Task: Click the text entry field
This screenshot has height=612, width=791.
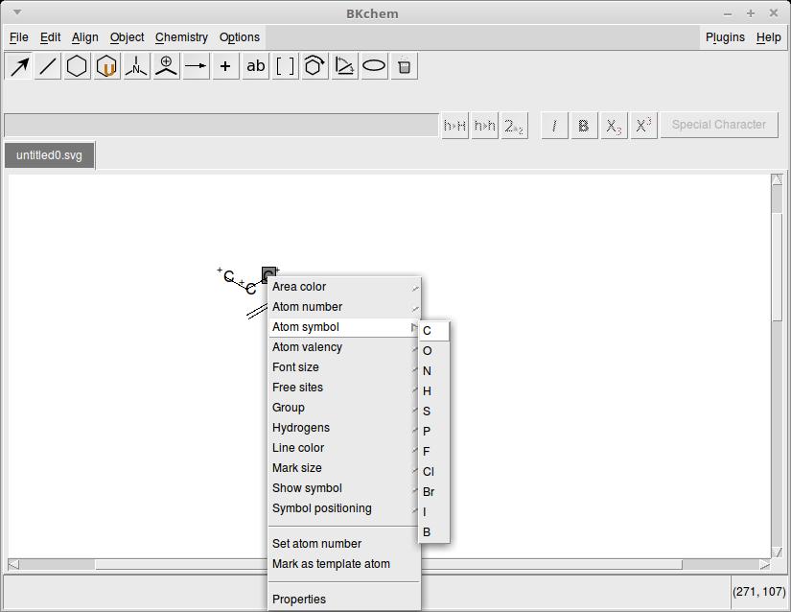Action: pos(221,125)
